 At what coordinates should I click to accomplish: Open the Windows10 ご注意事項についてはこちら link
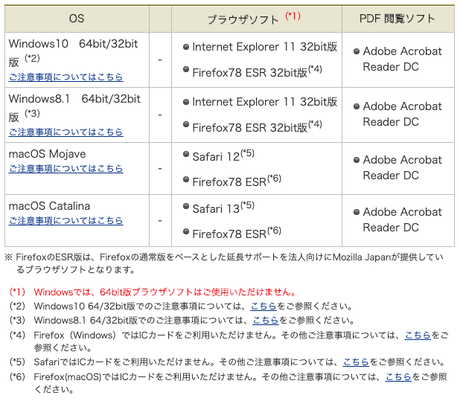[x=66, y=77]
